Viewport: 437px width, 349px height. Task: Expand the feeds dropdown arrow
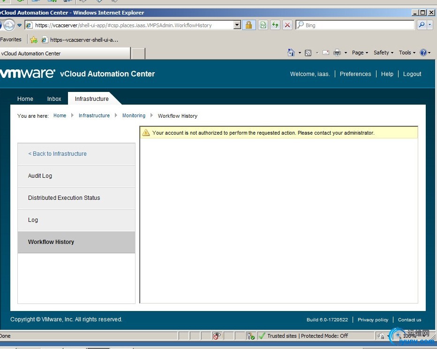317,53
